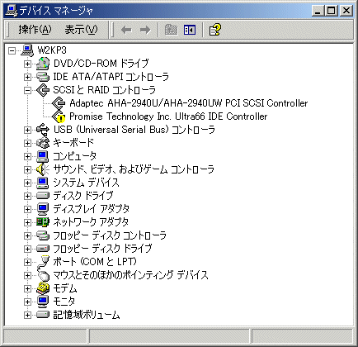Select the Adaptec AHA-2940U SCSI controller icon
Viewport: 358px width, 347px height.
59,103
